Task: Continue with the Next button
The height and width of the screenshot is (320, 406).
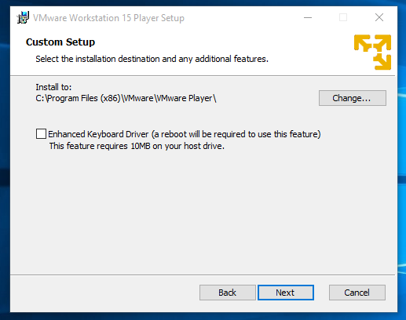Action: [286, 293]
